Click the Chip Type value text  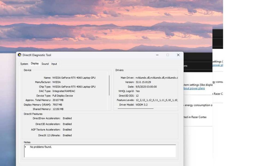tap(74, 87)
